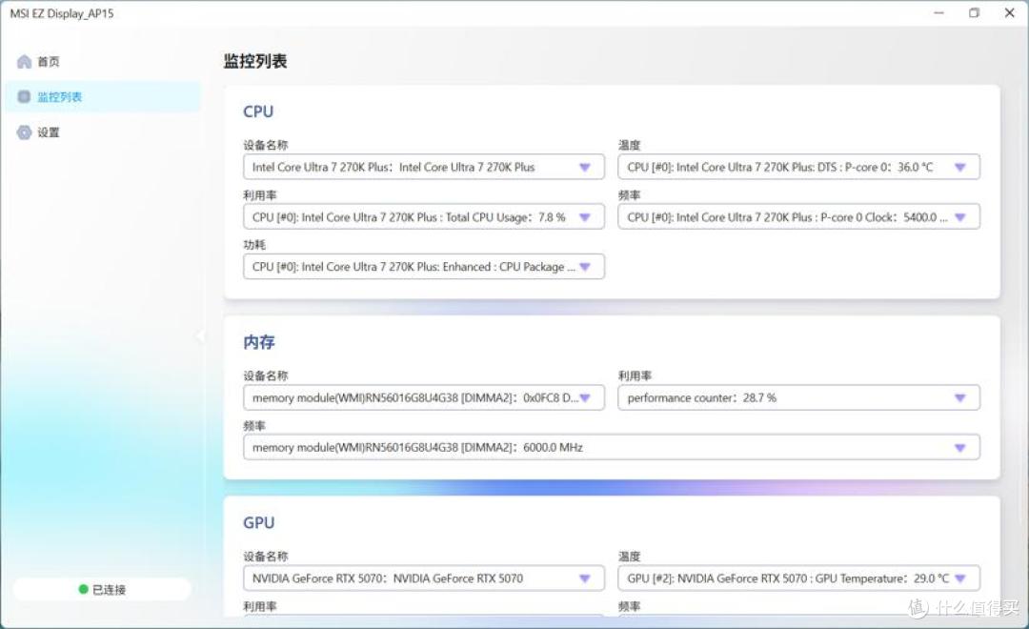Click the 设置 gear icon in sidebar
This screenshot has height=629, width=1029.
tap(24, 132)
